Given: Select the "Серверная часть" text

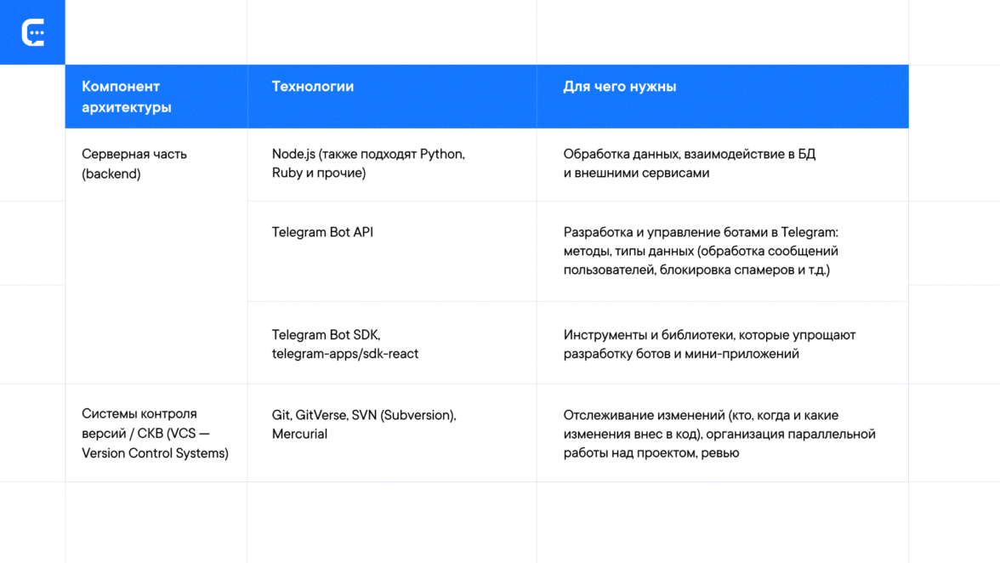Looking at the screenshot, I should [134, 155].
